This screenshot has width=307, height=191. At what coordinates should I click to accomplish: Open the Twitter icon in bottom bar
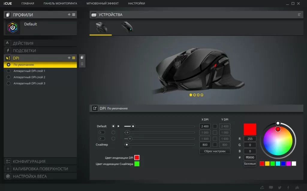280,187
